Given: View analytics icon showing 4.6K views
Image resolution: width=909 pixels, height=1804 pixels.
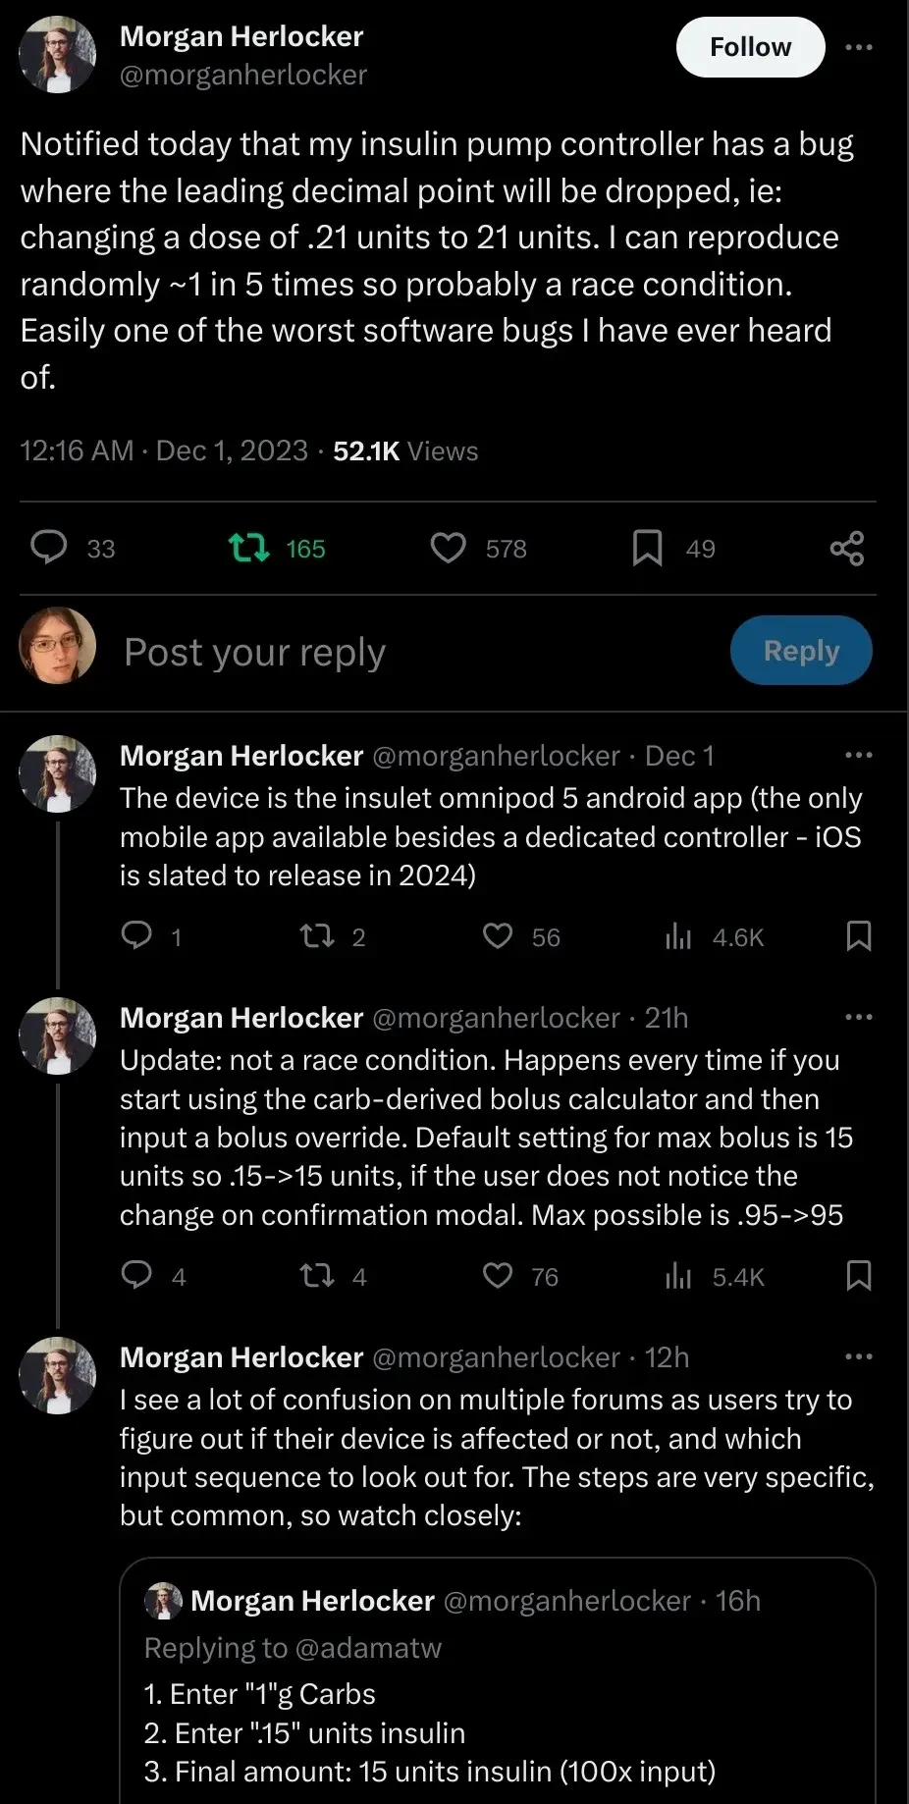Looking at the screenshot, I should coord(678,937).
